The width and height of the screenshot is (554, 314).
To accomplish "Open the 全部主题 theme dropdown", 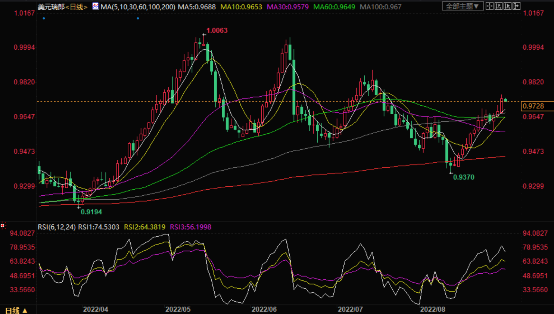I will point(463,6).
